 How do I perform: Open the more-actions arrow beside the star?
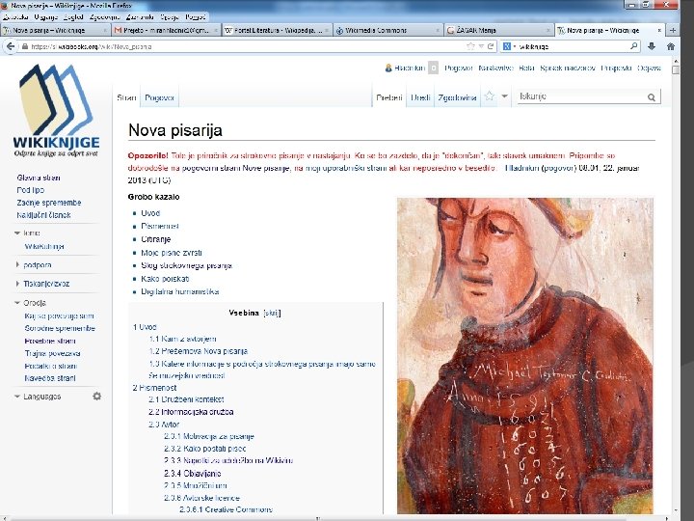point(504,96)
